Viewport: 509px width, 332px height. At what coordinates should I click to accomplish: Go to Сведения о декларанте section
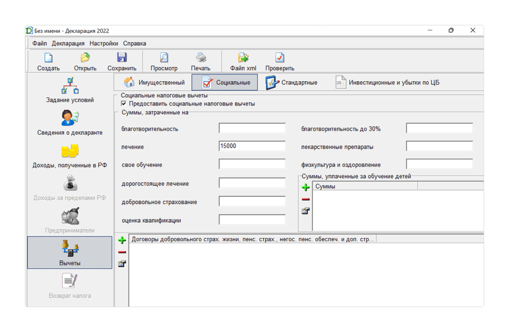(x=70, y=123)
